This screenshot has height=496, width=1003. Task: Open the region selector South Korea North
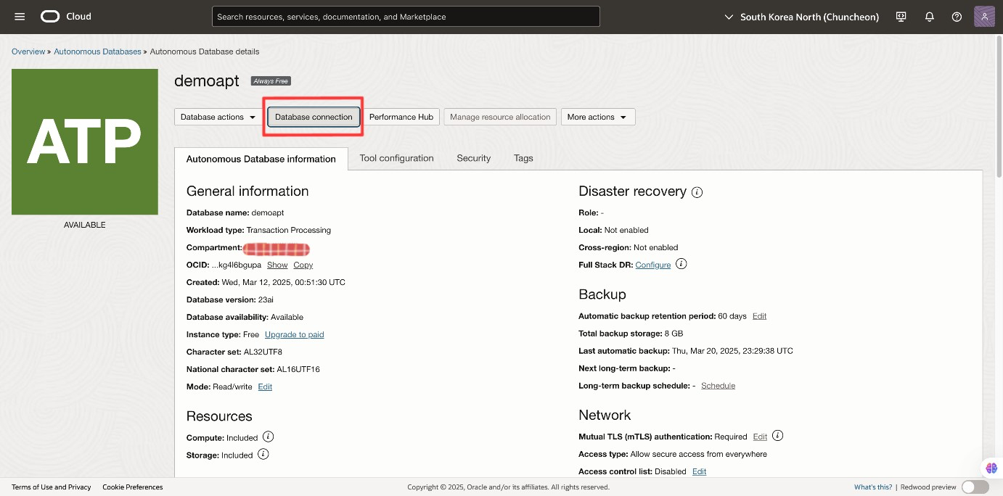point(802,17)
